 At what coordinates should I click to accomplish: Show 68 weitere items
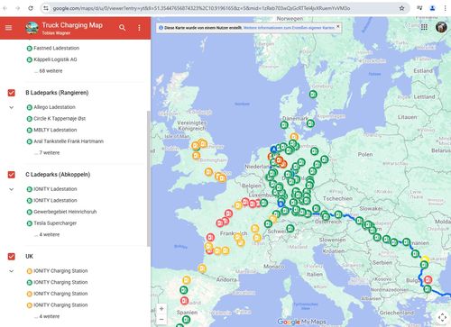pos(49,71)
